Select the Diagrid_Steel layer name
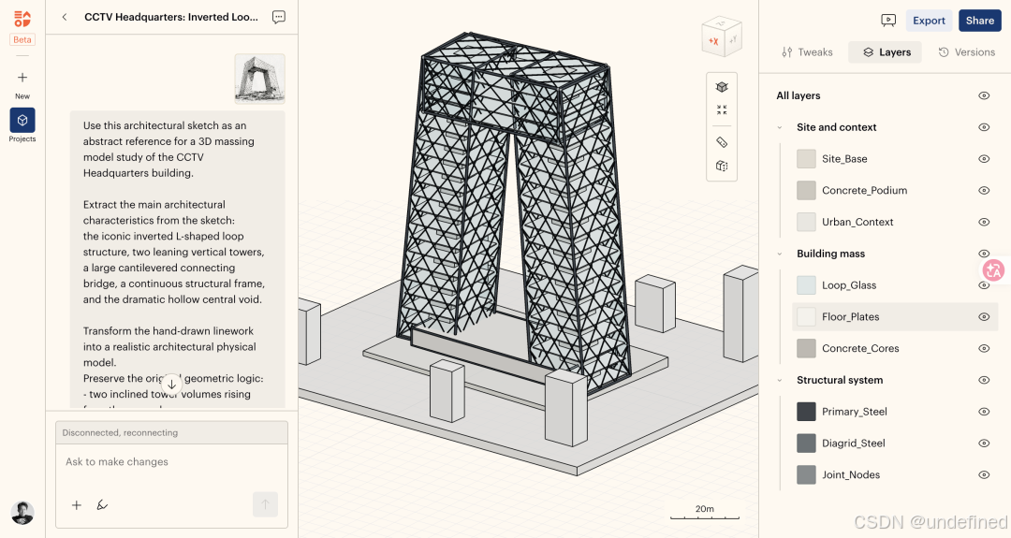The height and width of the screenshot is (538, 1011). (853, 443)
